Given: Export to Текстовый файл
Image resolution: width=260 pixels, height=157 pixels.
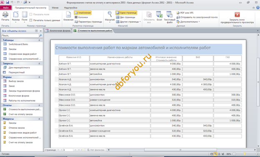Looking at the screenshot, I should pyautogui.click(x=170, y=17).
